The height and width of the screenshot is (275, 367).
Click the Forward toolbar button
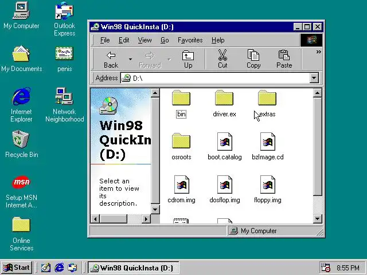[x=150, y=60]
